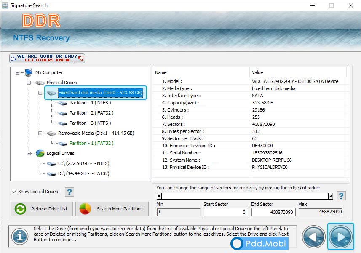Click the value PHYSICALDRIVE0

(x=270, y=167)
